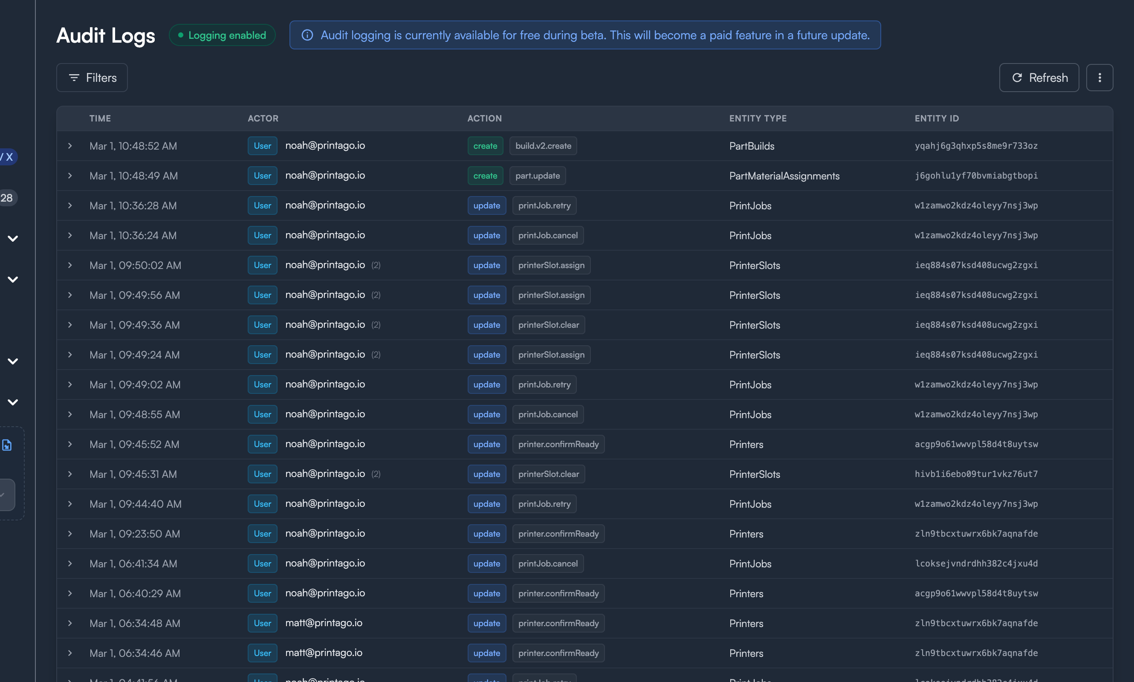
Task: Click the file export icon in the left sidebar
Action: pyautogui.click(x=6, y=445)
